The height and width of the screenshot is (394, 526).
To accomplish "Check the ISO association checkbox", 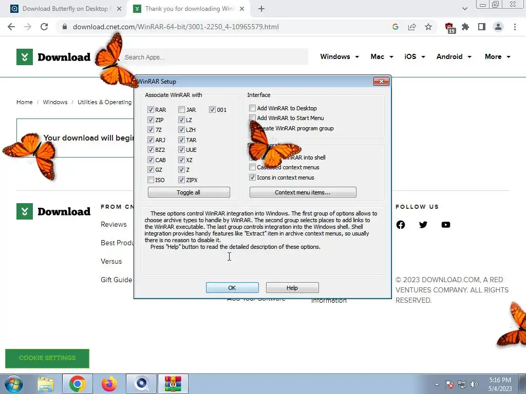I will (x=151, y=180).
